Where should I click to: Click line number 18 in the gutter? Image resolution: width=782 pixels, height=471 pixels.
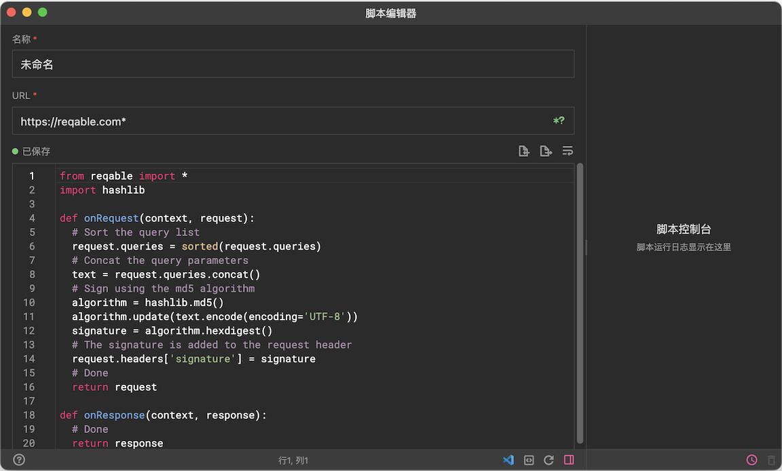tap(29, 415)
